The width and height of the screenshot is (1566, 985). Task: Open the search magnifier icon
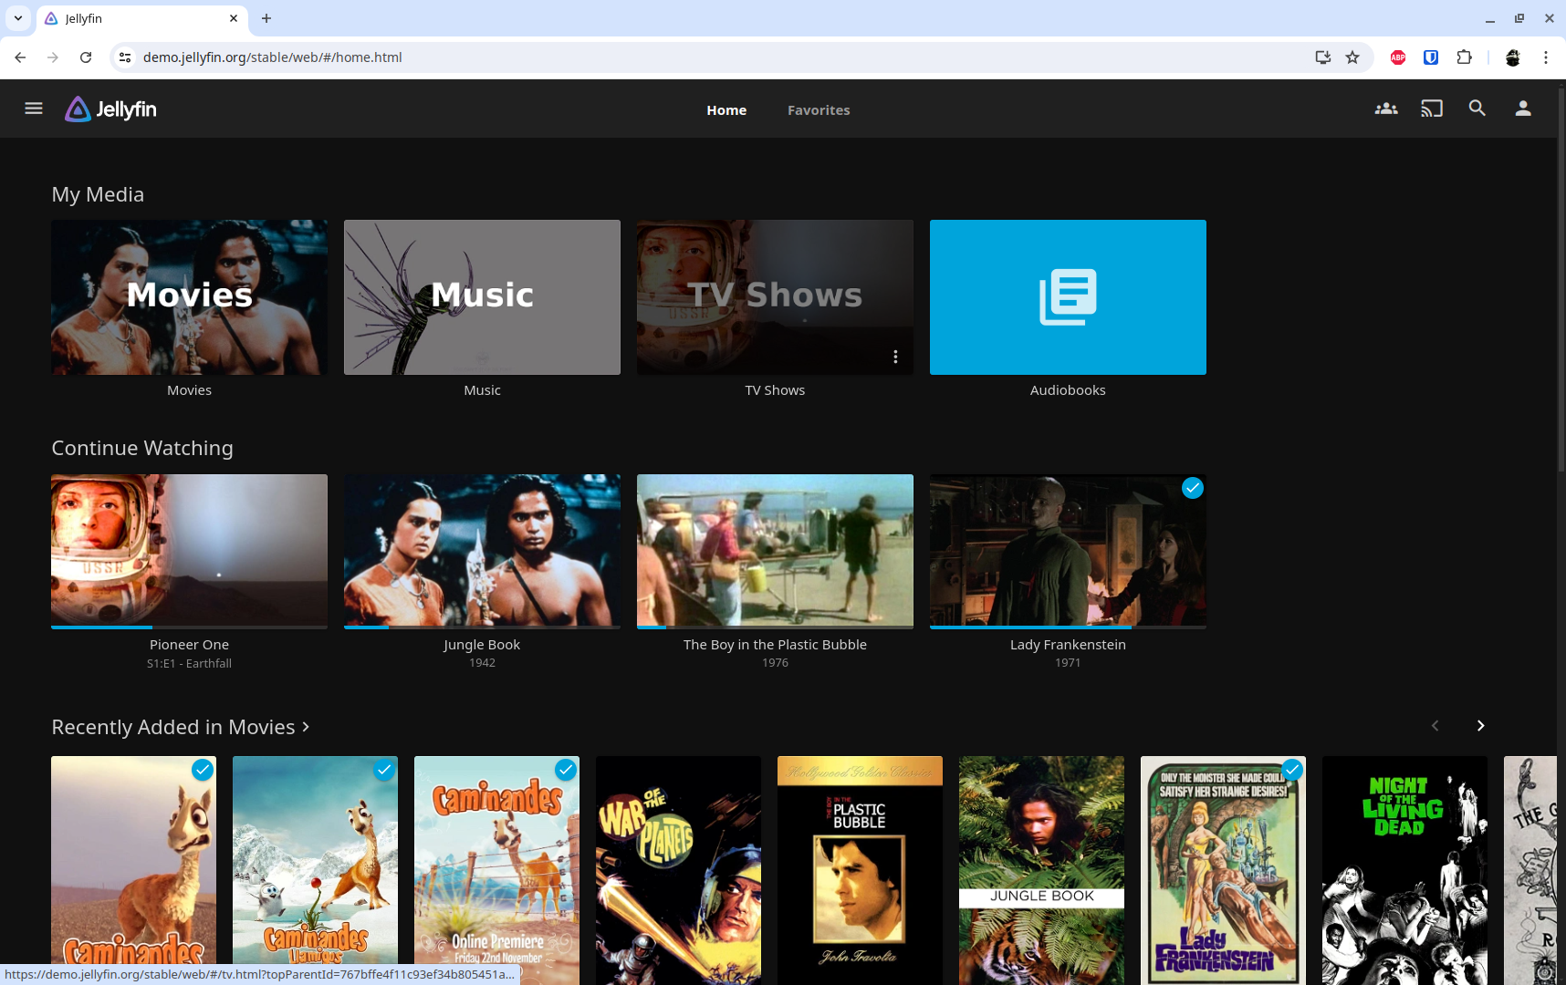click(1477, 109)
